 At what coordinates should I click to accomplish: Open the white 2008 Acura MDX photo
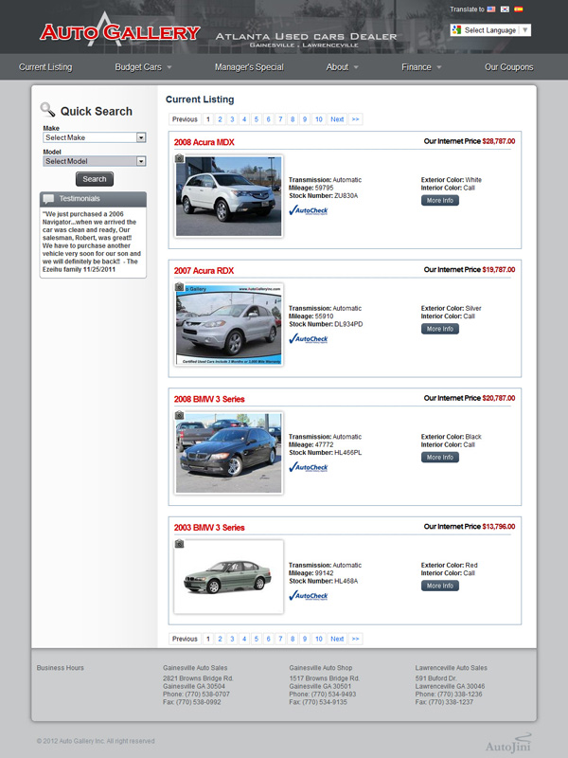pos(228,196)
